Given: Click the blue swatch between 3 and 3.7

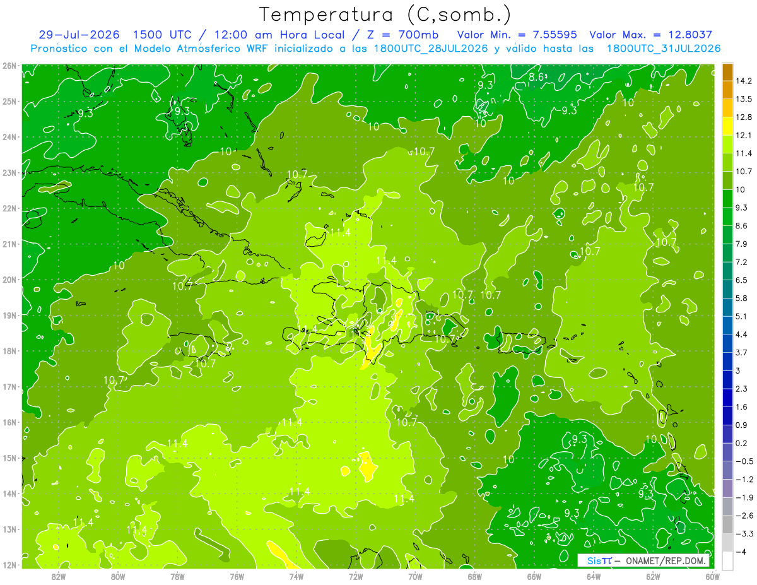Looking at the screenshot, I should [x=727, y=361].
